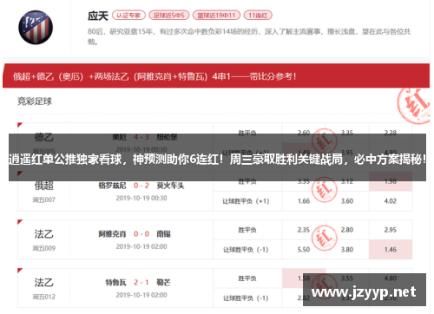Select the 2.95 odds cell
The height and width of the screenshot is (314, 434).
(x=391, y=230)
